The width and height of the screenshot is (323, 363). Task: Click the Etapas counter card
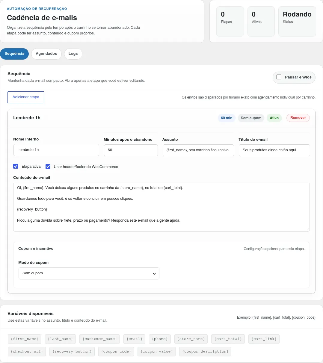230,22
